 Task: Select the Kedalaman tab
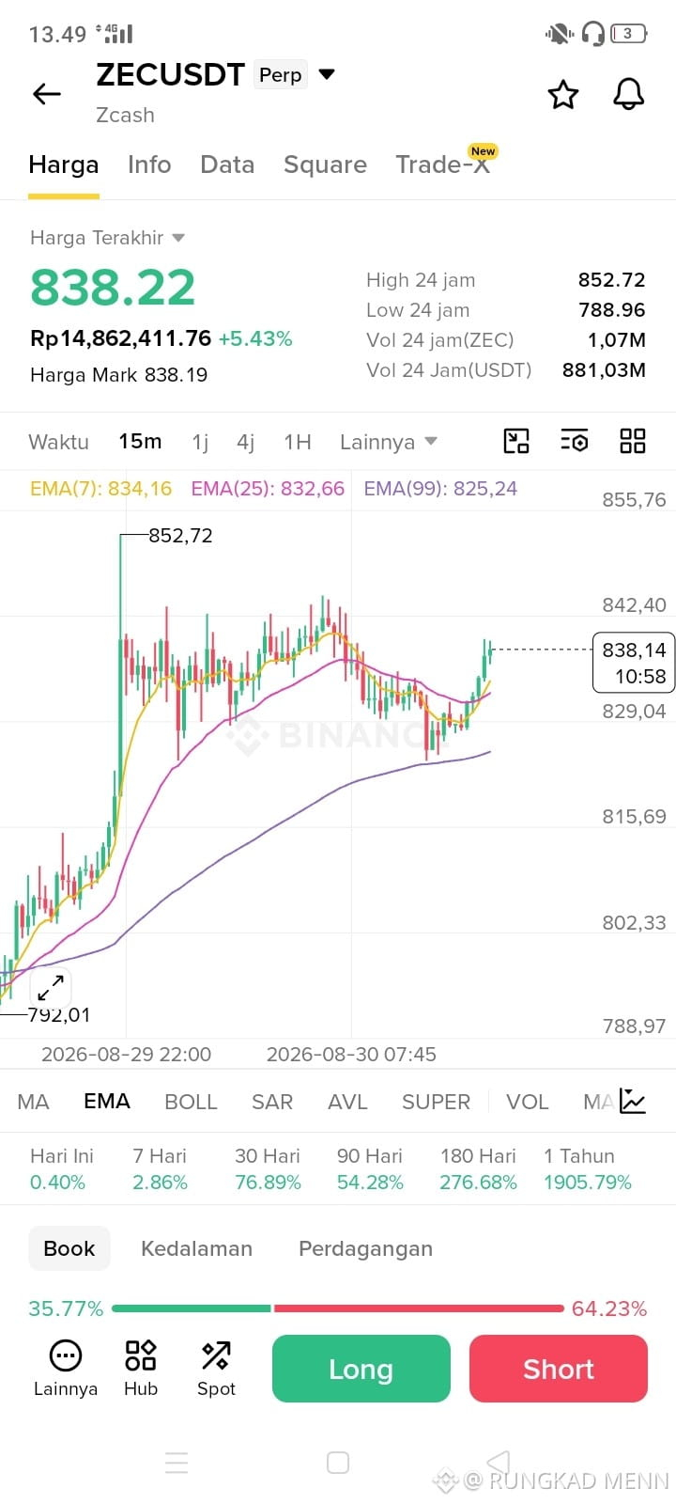tap(196, 1248)
